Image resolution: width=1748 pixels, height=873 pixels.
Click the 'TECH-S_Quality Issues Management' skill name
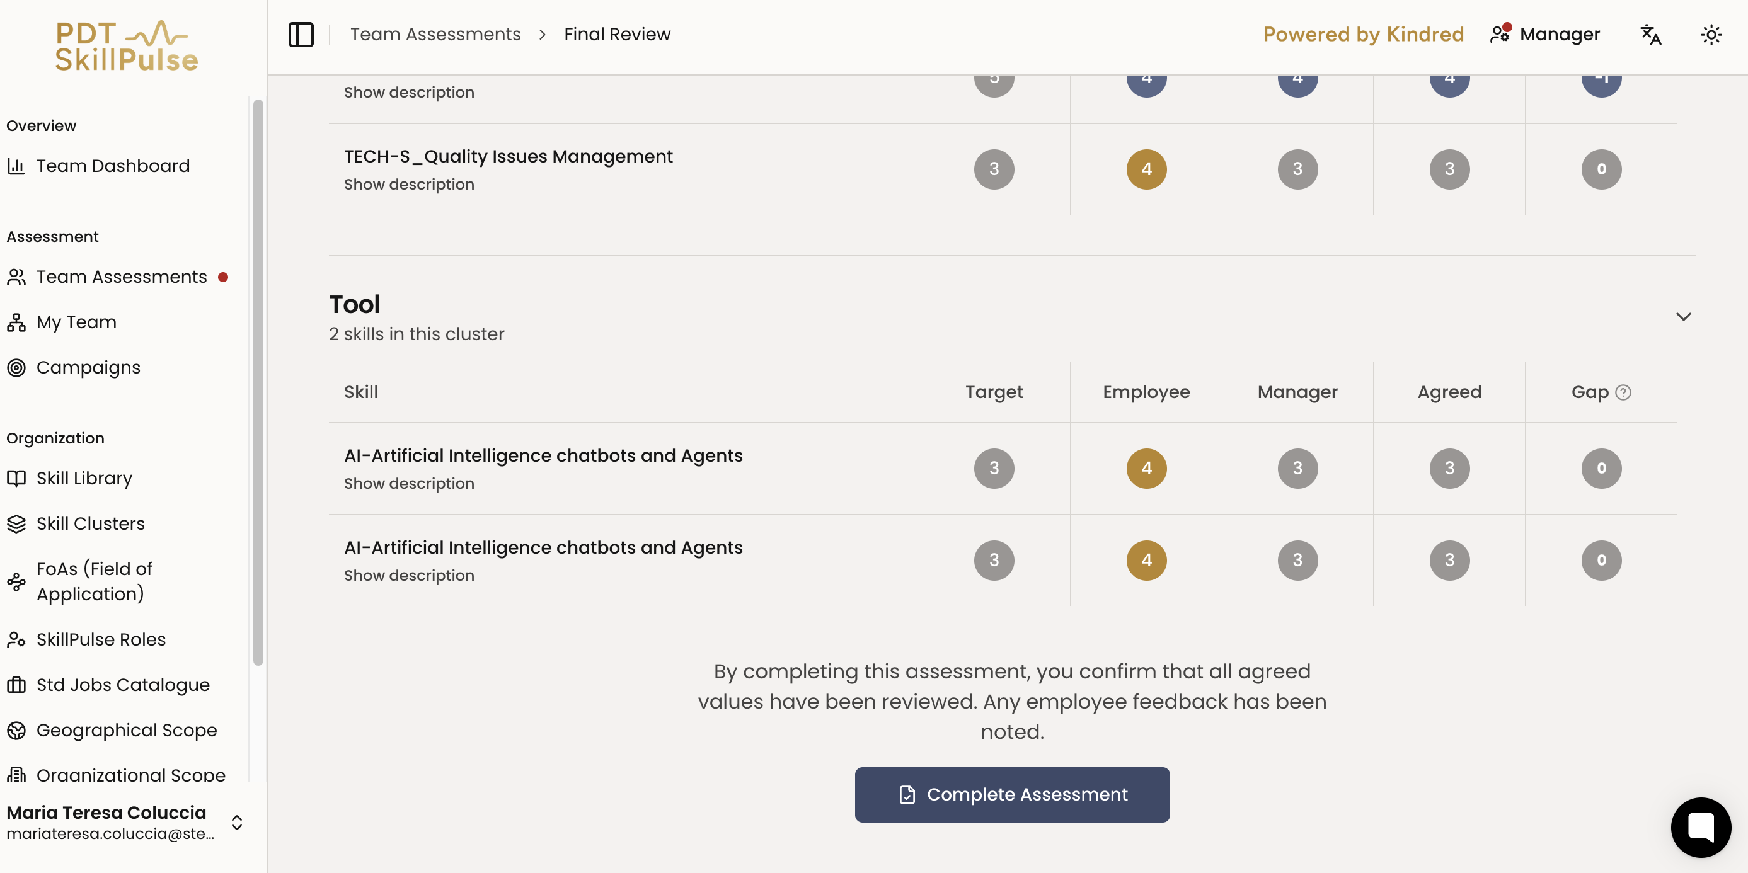coord(509,157)
